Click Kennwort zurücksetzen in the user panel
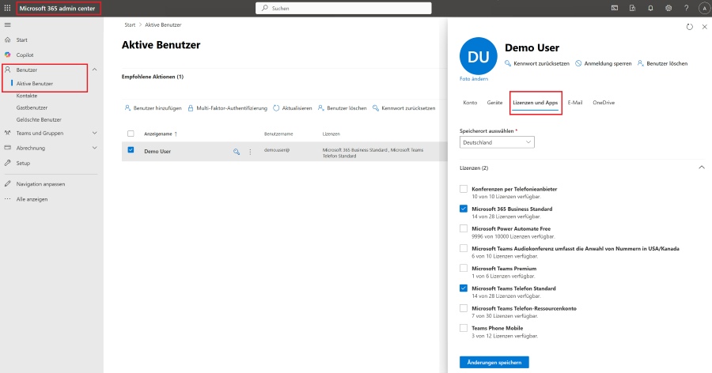712x373 pixels. pyautogui.click(x=536, y=63)
